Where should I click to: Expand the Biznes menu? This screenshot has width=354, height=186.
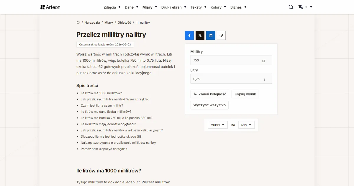[x=238, y=7]
